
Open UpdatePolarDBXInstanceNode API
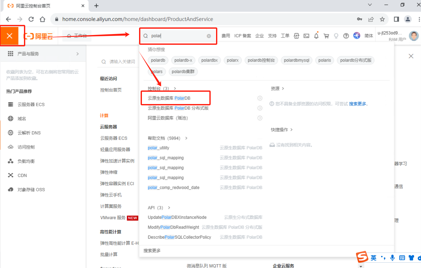click(x=177, y=218)
